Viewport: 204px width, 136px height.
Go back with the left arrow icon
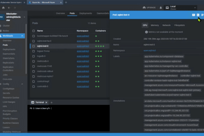point(9,8)
